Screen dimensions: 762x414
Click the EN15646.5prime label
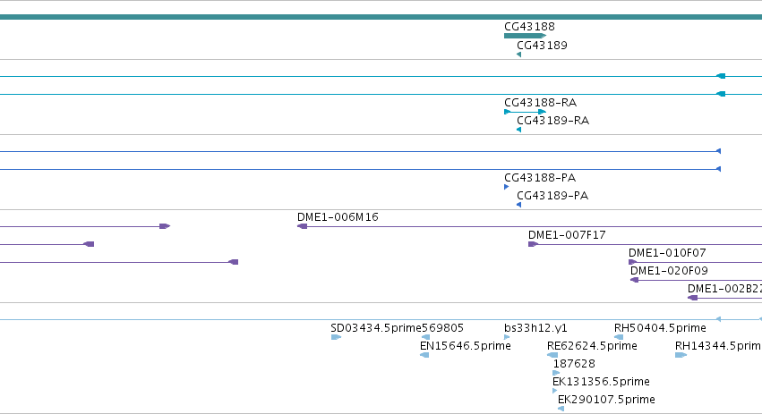[x=465, y=346]
